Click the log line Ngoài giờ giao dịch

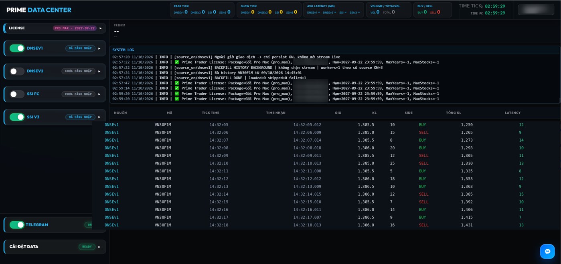click(226, 57)
